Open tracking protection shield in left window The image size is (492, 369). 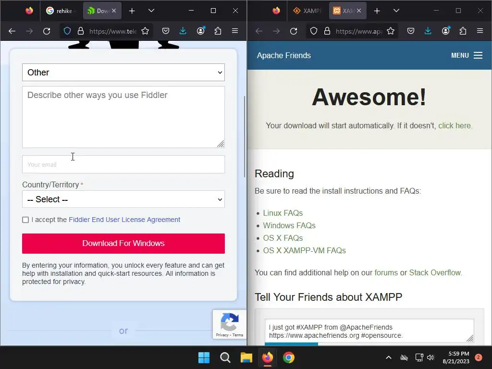[x=67, y=31]
